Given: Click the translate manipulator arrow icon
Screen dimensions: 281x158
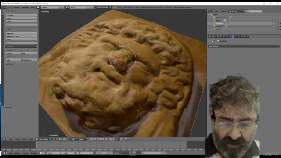Looking at the screenshot, I should point(70,139).
